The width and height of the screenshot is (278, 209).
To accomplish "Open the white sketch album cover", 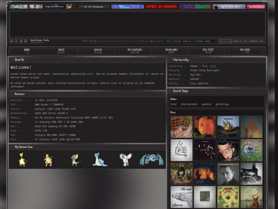I will pos(181,150).
